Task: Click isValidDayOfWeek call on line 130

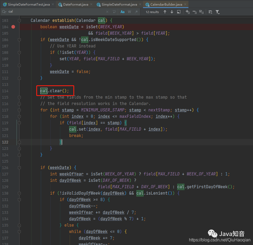Action: click(x=81, y=193)
